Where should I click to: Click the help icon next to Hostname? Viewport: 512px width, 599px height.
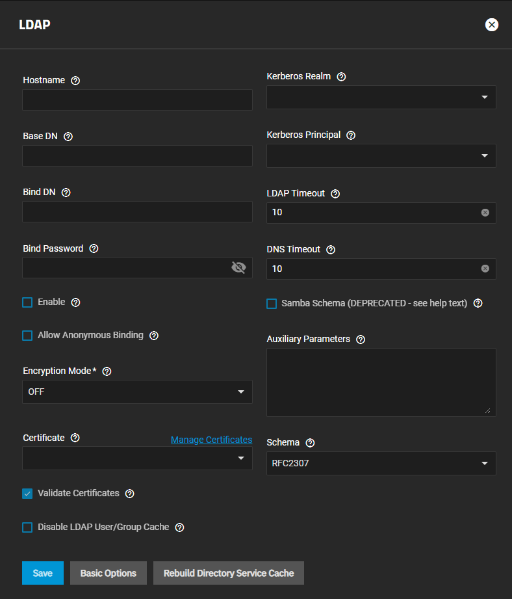(x=75, y=81)
